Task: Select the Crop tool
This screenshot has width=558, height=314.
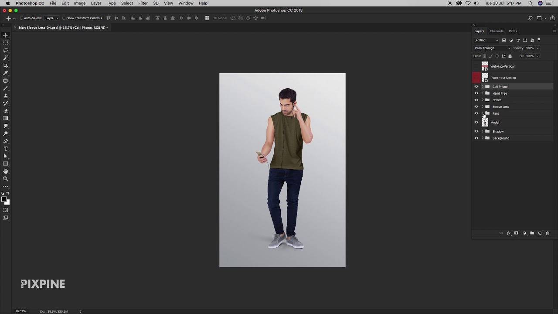Action: [x=6, y=65]
